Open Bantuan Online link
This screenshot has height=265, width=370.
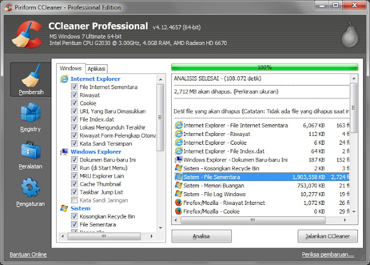tap(28, 255)
